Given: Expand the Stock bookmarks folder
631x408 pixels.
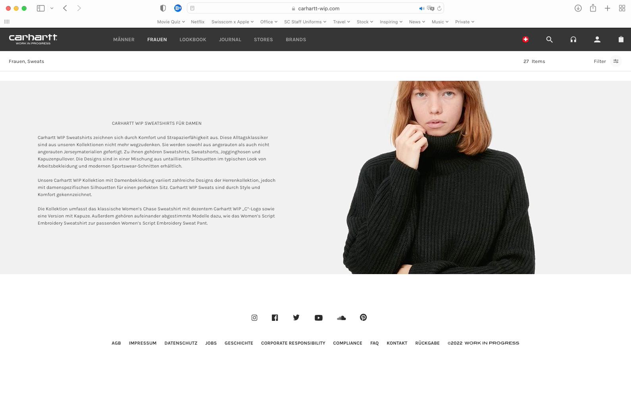Looking at the screenshot, I should [x=365, y=22].
